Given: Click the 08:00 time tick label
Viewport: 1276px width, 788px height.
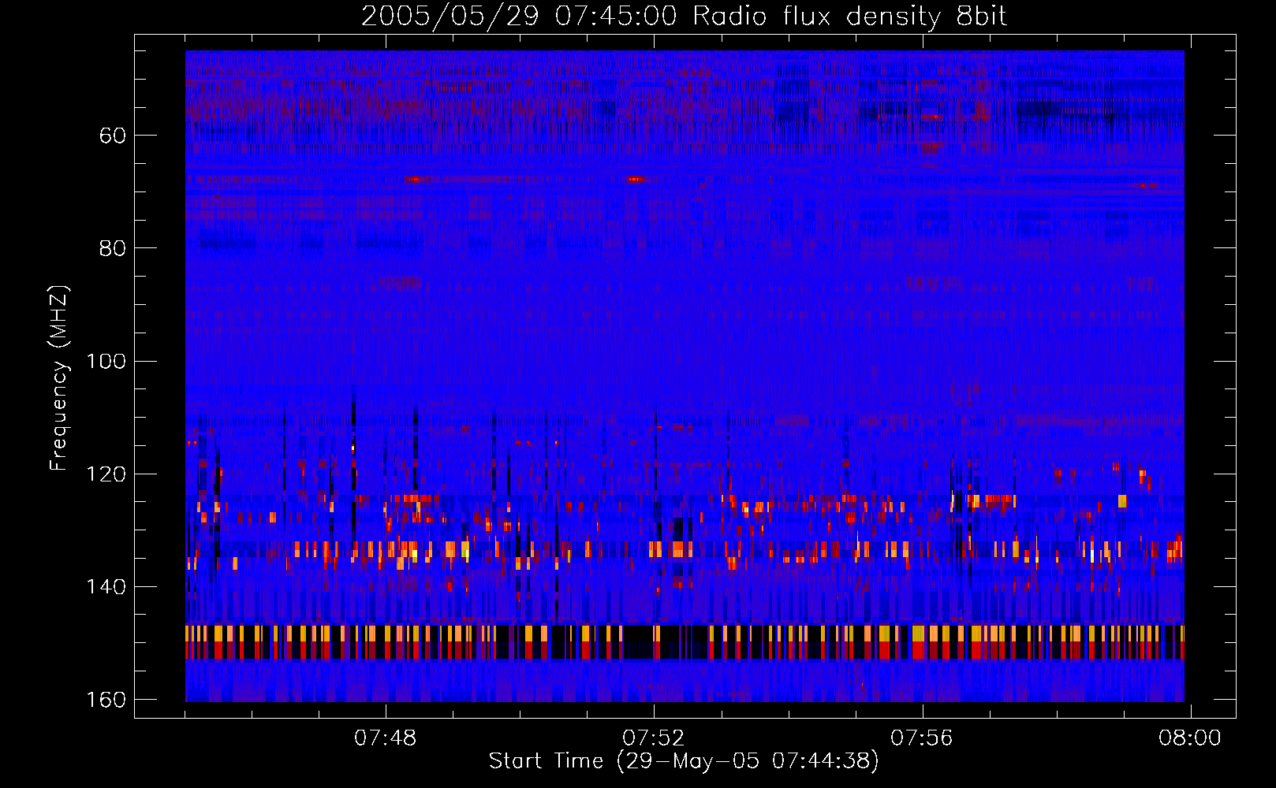Looking at the screenshot, I should click(1190, 738).
